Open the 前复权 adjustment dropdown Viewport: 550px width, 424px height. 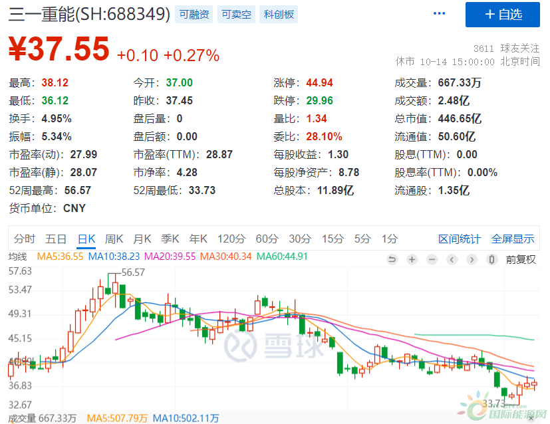[521, 259]
